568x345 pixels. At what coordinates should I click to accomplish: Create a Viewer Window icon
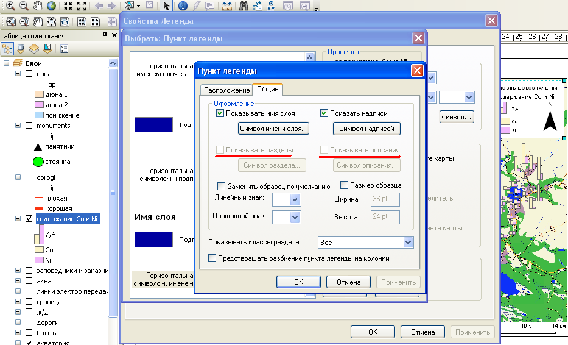[x=304, y=6]
